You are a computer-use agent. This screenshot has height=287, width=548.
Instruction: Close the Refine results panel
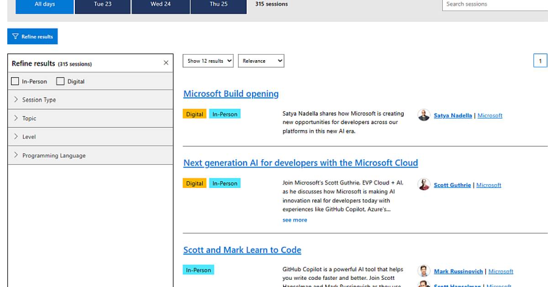(166, 63)
